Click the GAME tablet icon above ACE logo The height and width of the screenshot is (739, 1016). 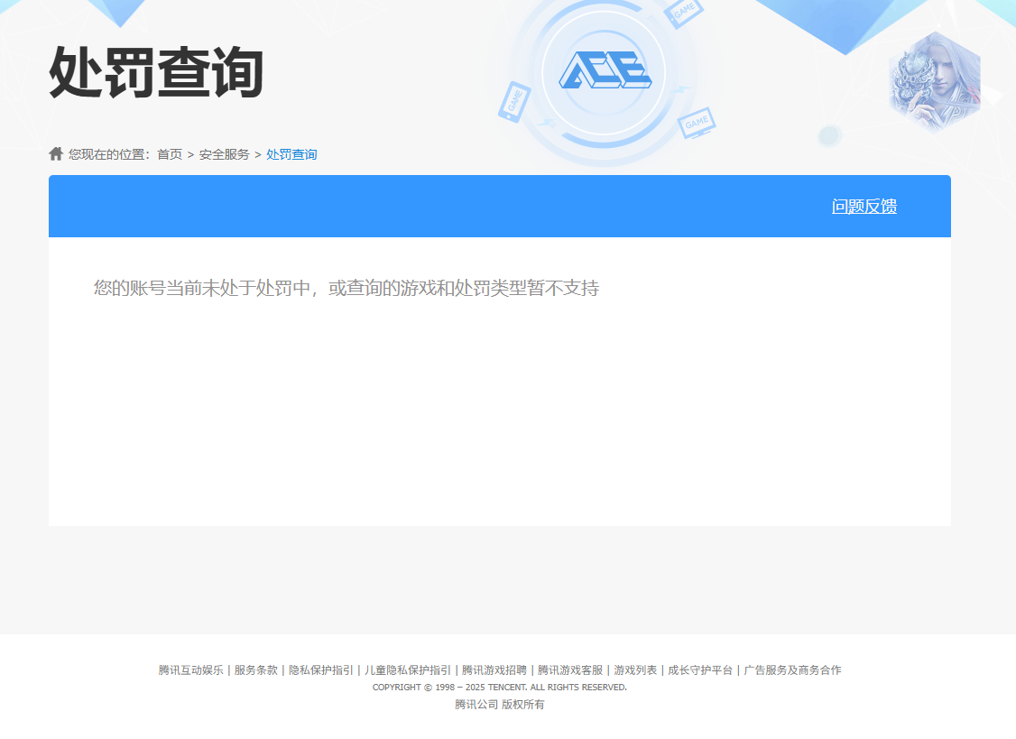684,13
